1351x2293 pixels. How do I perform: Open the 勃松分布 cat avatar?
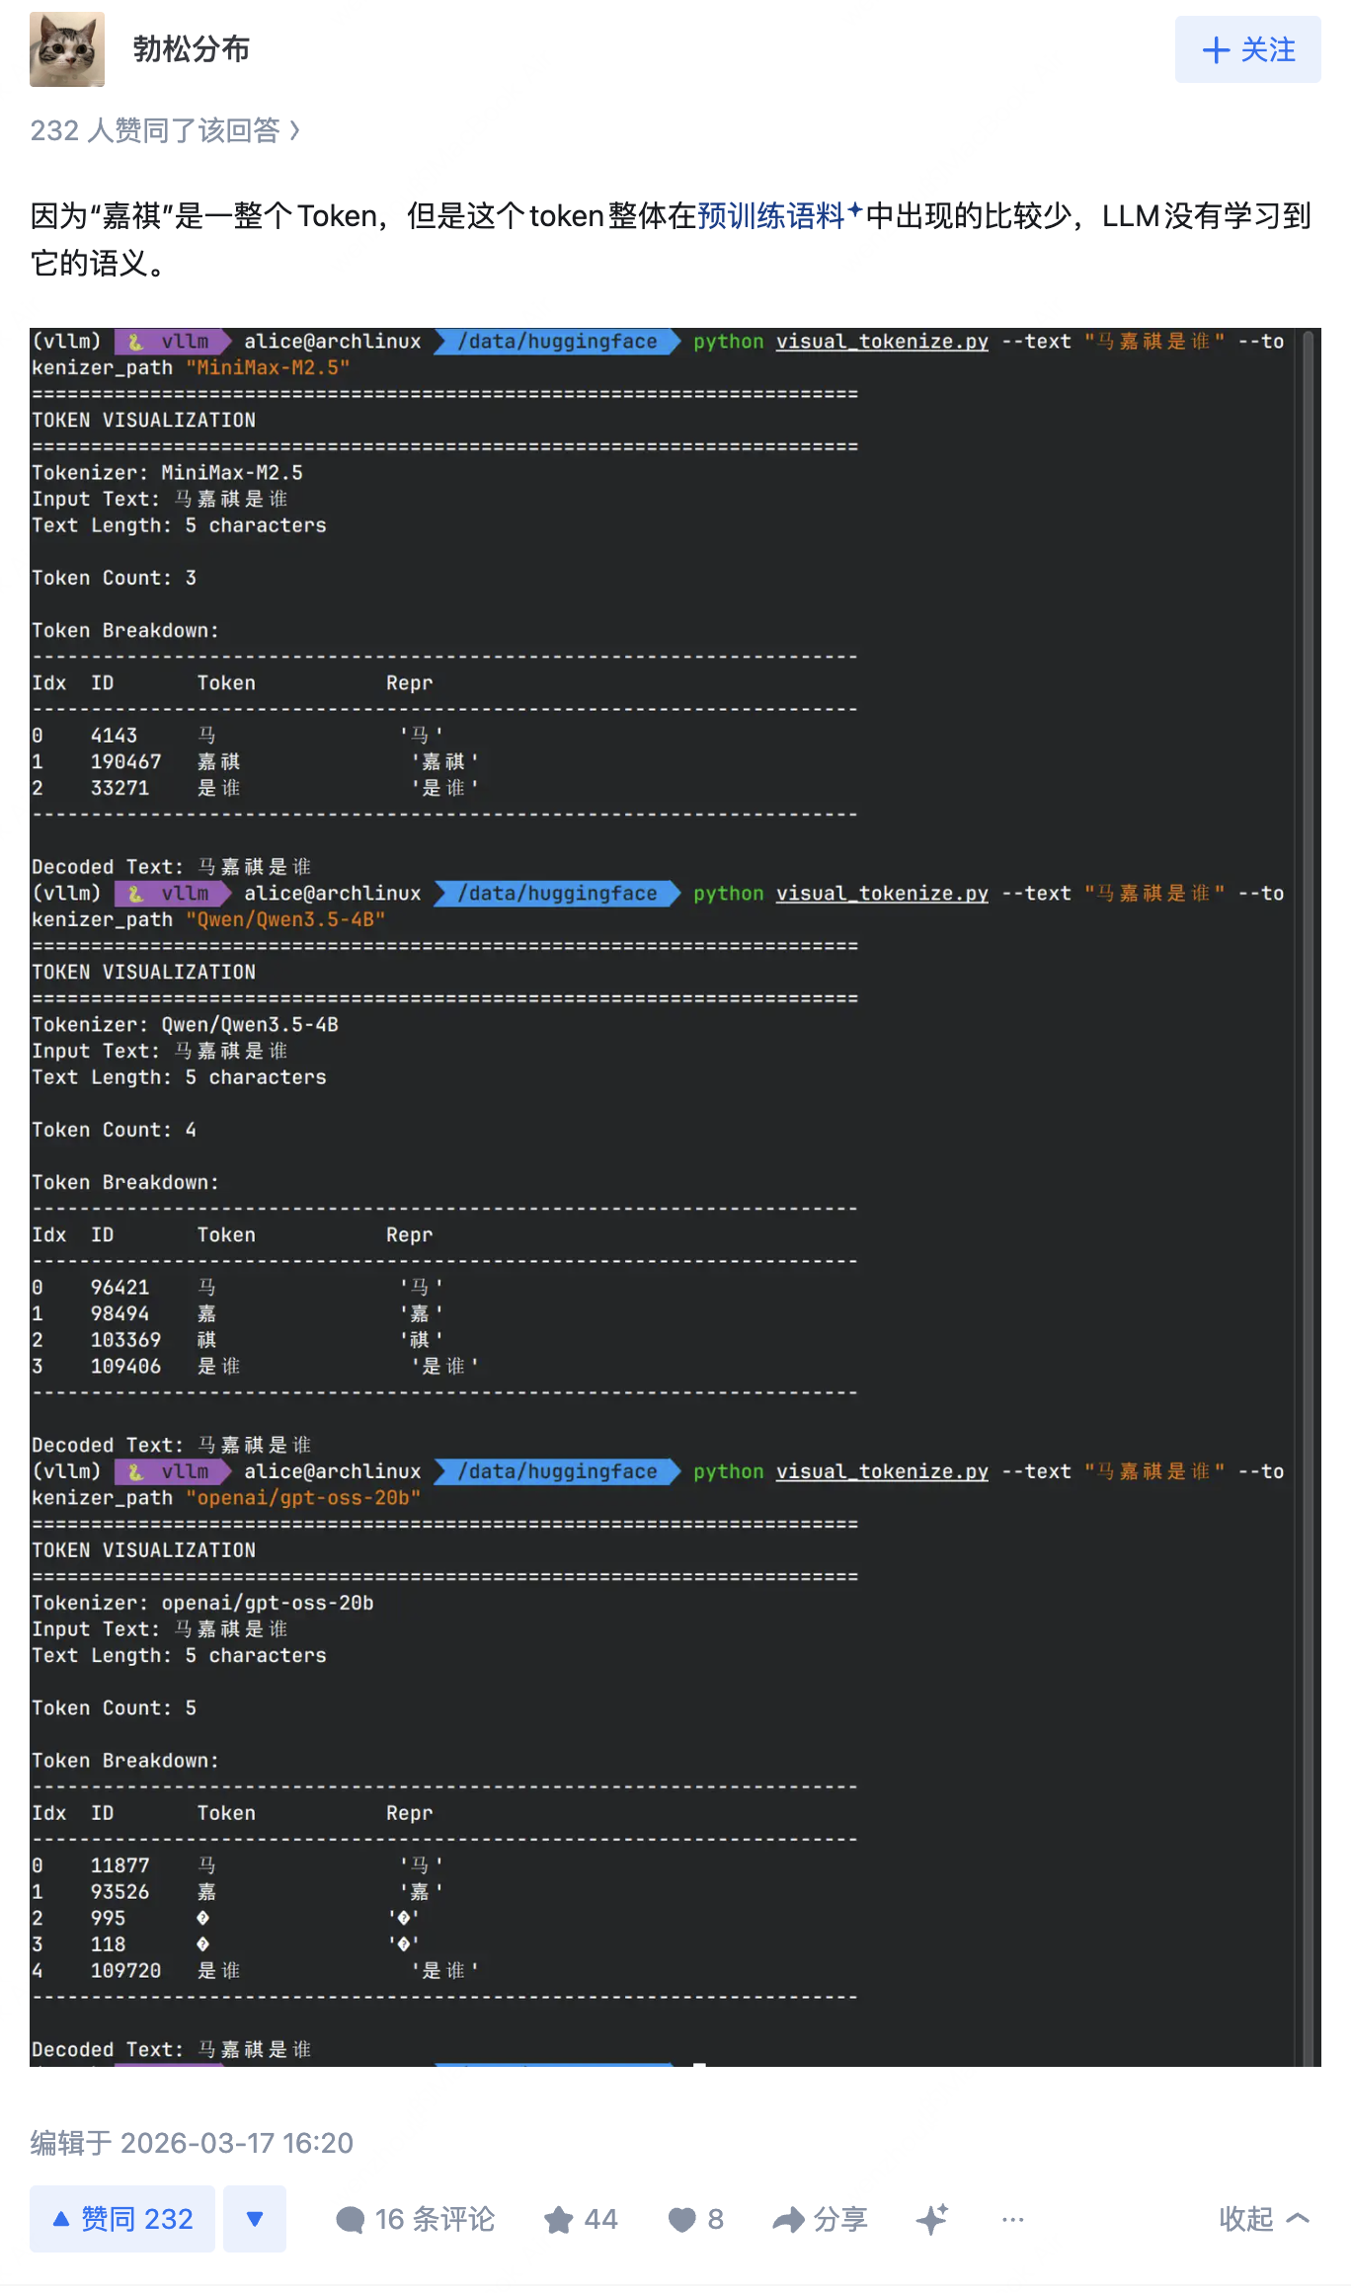point(67,49)
